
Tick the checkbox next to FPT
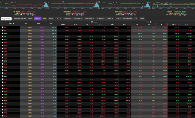coord(3,36)
